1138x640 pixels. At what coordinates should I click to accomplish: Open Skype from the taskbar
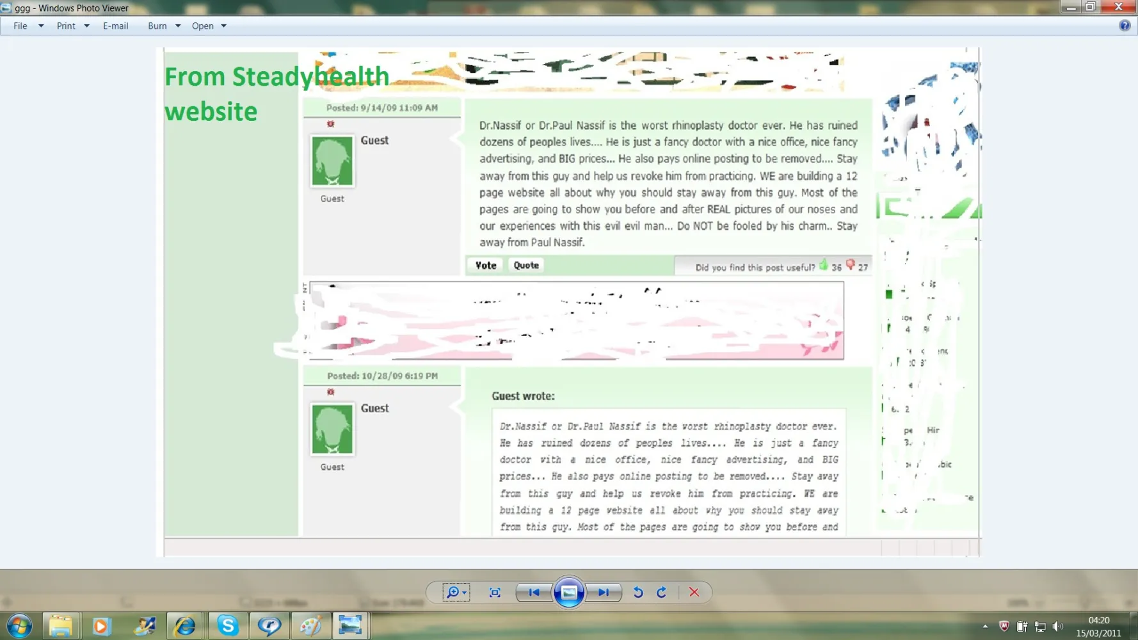pos(227,625)
